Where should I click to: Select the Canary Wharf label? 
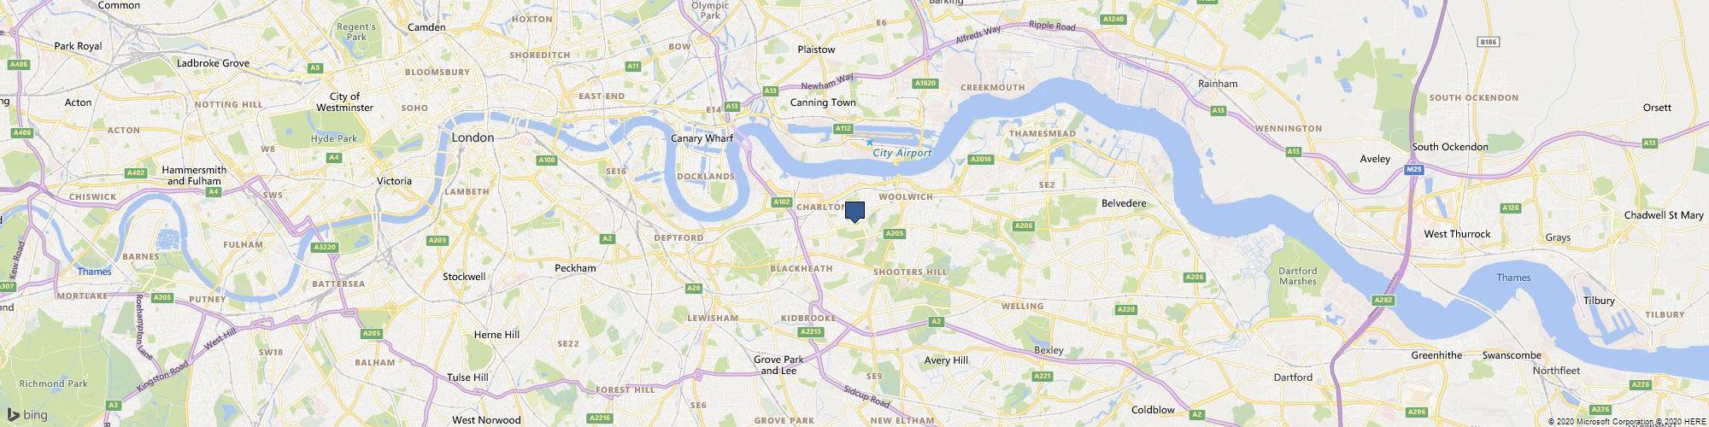[703, 138]
